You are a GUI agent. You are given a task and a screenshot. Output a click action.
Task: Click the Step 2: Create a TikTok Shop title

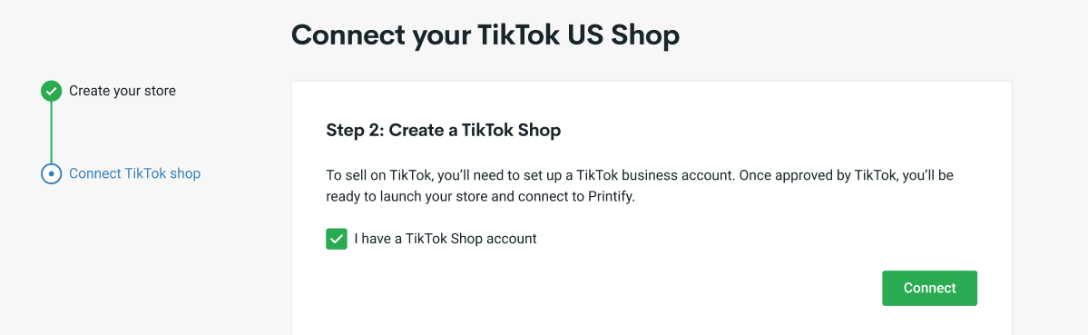click(x=444, y=131)
